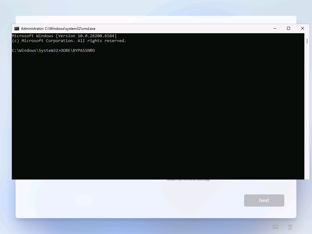
Task: Click the Administrator title bar text
Action: 58,28
